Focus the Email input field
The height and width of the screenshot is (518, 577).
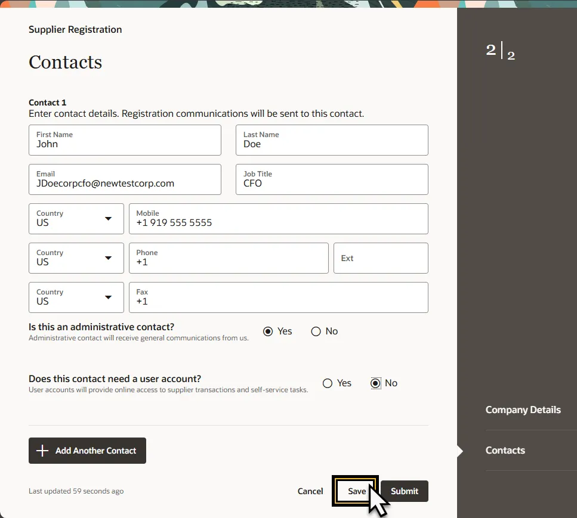125,180
